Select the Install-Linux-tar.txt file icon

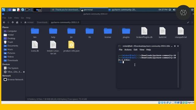53,45
